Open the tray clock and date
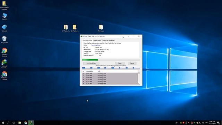The width and height of the screenshot is (222, 125). tap(212, 123)
